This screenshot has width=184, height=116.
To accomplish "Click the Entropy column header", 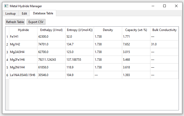I will tap(80, 30).
